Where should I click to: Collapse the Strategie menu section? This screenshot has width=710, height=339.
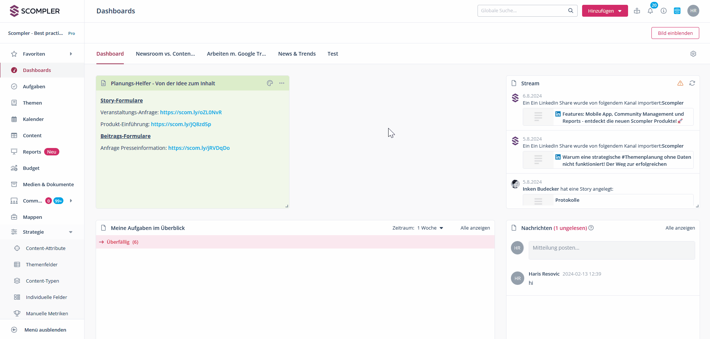[x=70, y=232]
